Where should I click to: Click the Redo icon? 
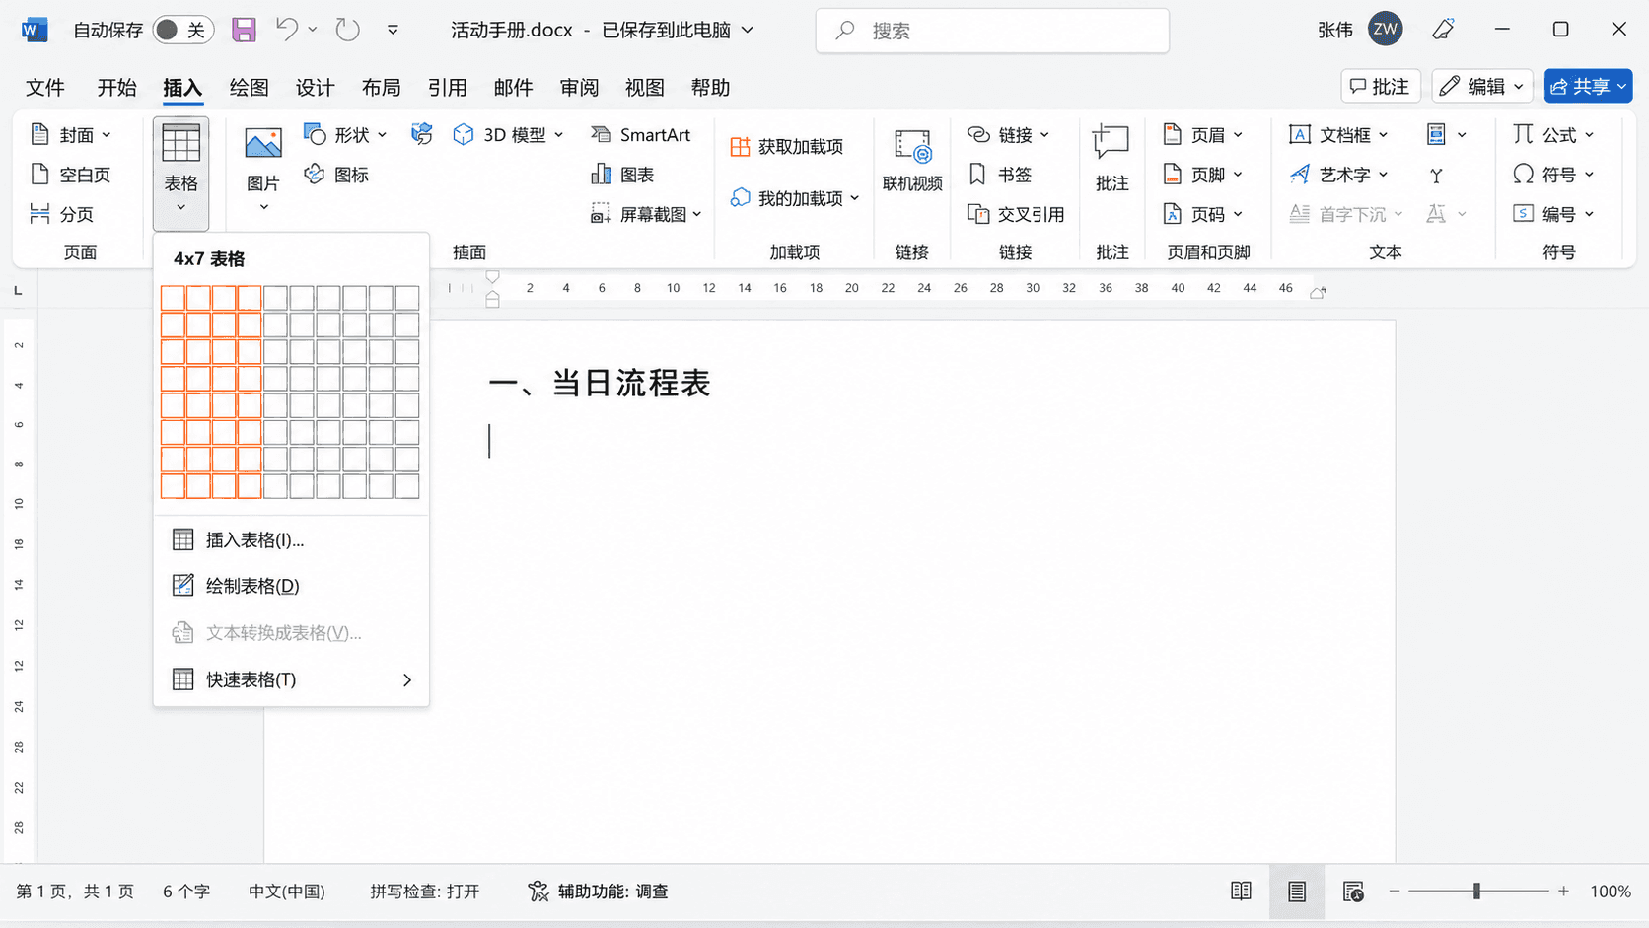[x=347, y=30]
